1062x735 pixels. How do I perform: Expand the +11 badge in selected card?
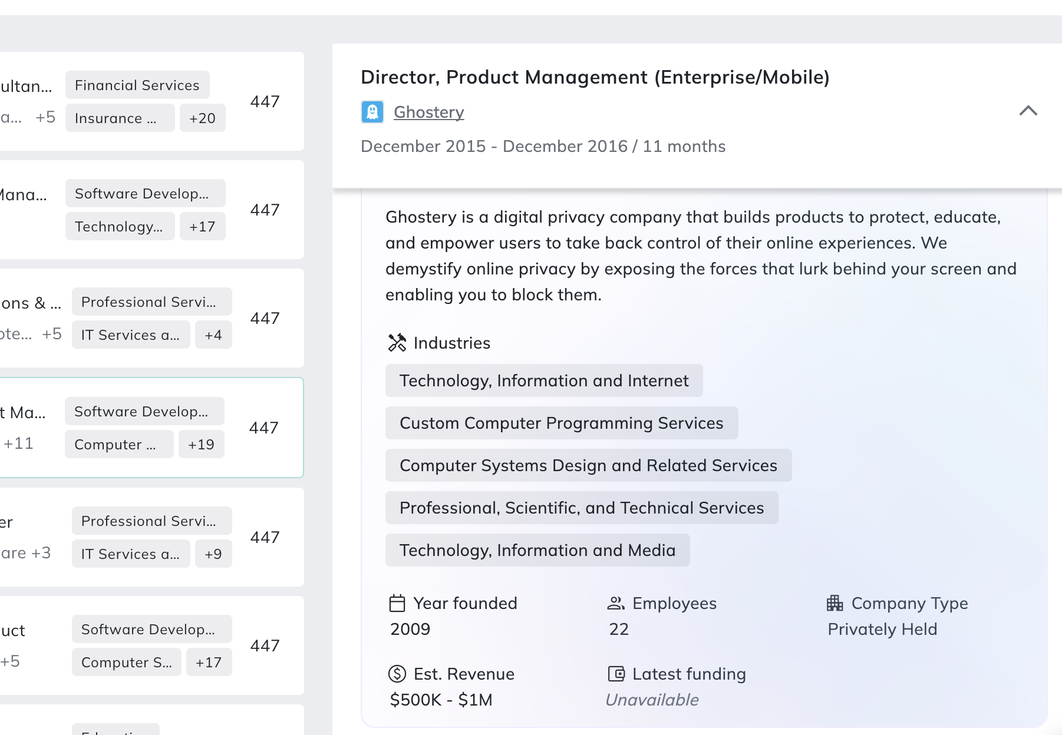pyautogui.click(x=19, y=443)
